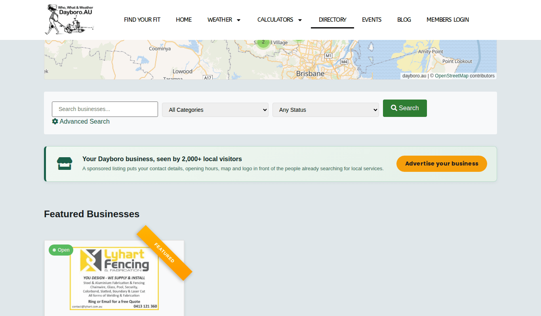
Task: Click the Lowood place name on map
Action: (183, 71)
